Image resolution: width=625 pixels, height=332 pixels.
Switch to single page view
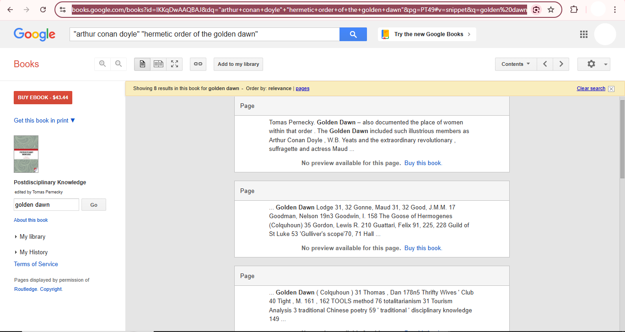pos(142,64)
